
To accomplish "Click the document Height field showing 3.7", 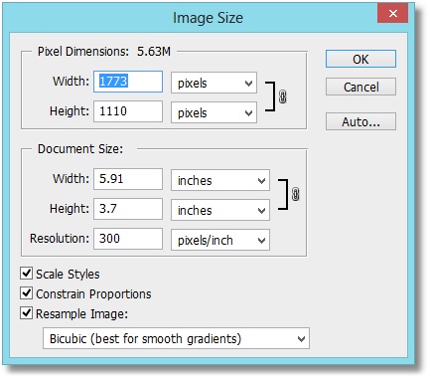I will [128, 209].
